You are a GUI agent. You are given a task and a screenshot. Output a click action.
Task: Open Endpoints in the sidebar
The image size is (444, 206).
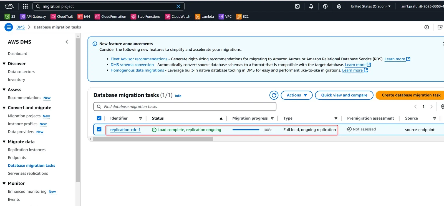point(17,158)
